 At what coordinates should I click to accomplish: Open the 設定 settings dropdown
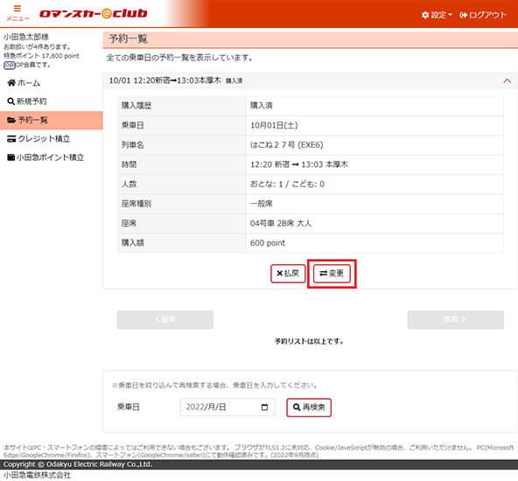437,15
